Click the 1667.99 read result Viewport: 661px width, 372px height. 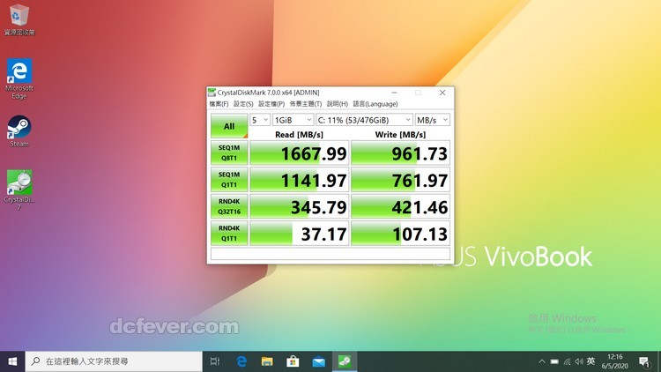click(300, 153)
